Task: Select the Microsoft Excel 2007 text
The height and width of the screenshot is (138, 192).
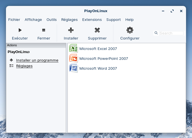Action: (98, 49)
